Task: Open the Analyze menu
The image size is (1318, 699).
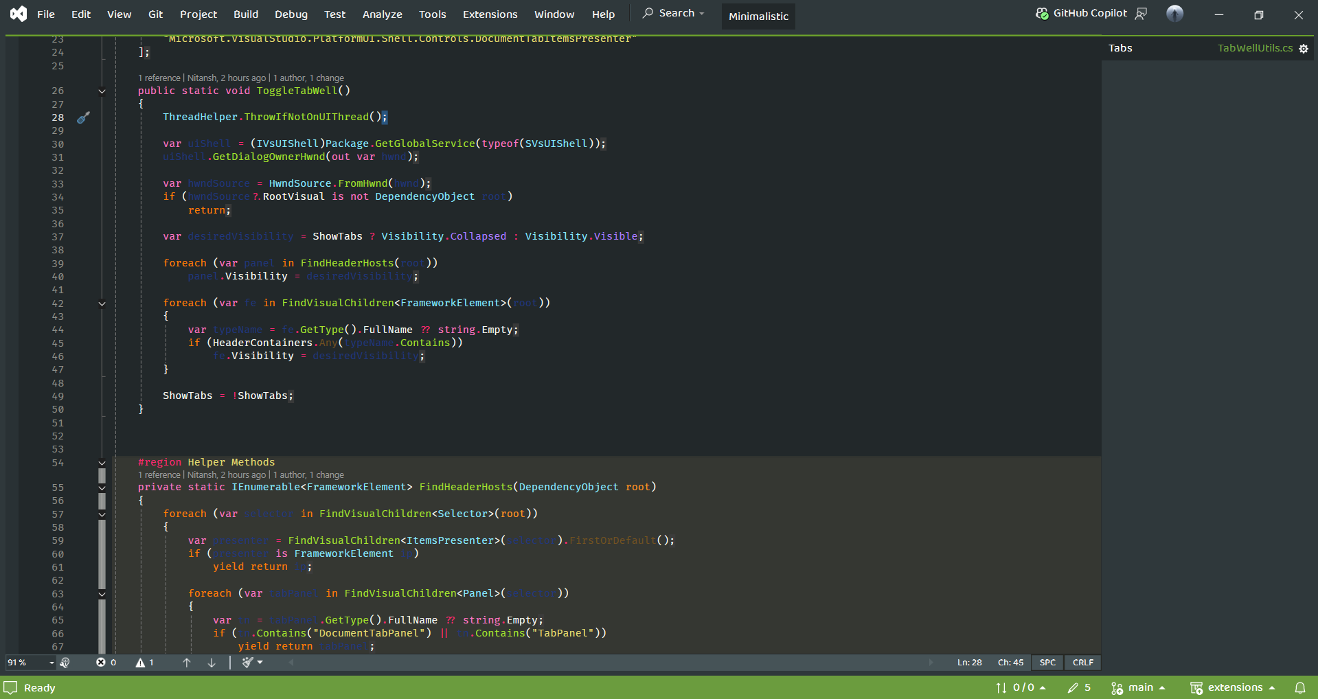Action: [x=383, y=14]
